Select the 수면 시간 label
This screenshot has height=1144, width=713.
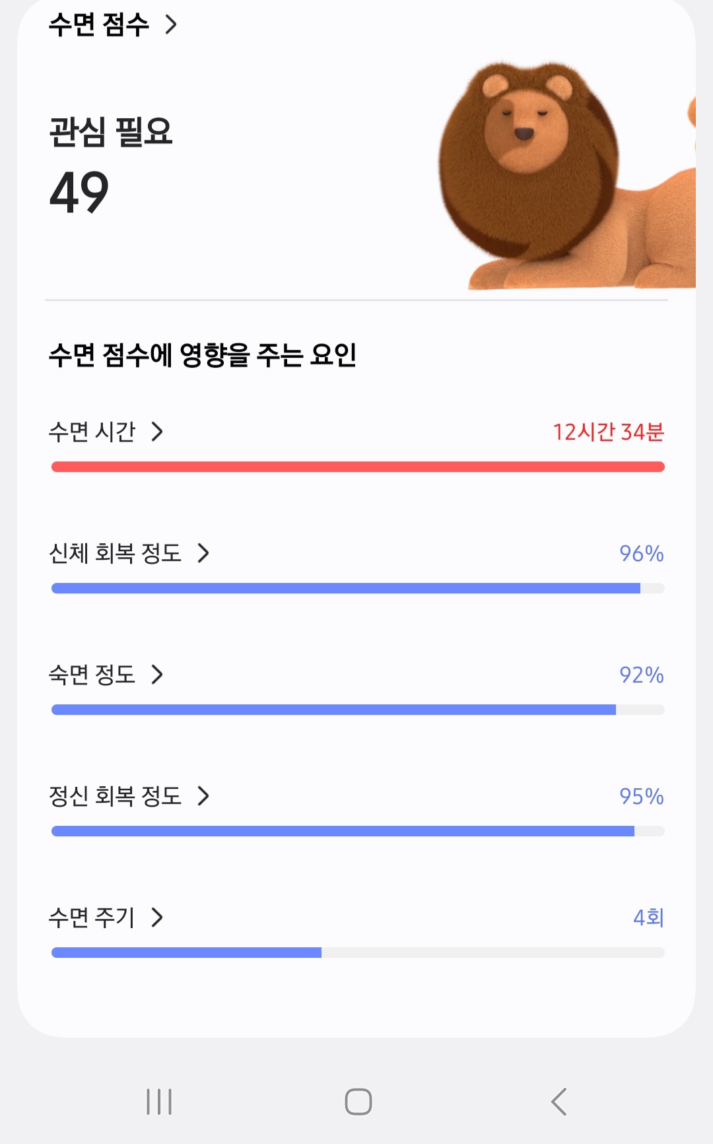pos(92,432)
